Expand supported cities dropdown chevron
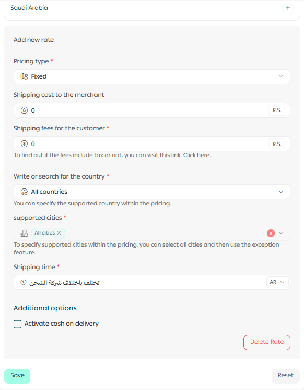 click(x=281, y=233)
